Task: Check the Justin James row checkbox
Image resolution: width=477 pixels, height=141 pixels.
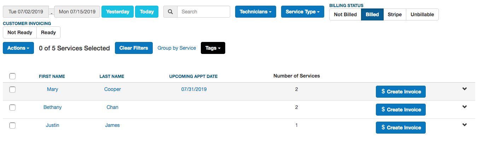Action: point(12,125)
